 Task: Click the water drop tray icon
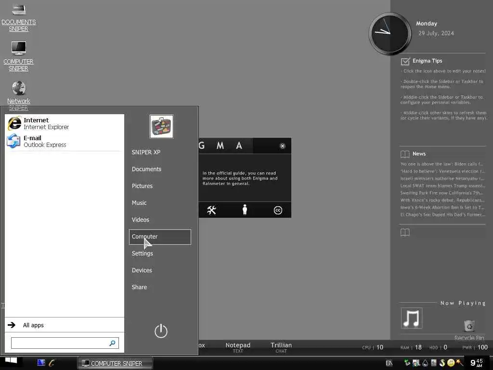click(x=425, y=363)
